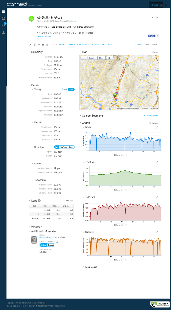This screenshot has width=171, height=310.
Task: Open Distance (km) dropdown under Cadence chart
Action: click(x=120, y=260)
